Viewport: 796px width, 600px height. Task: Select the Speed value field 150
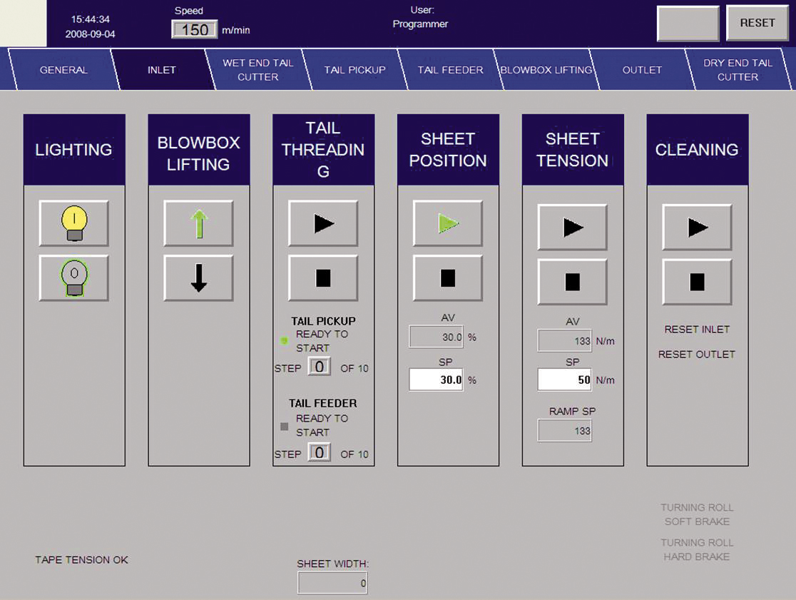pos(195,29)
